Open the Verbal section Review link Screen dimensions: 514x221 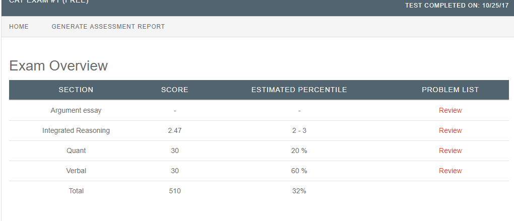[450, 171]
